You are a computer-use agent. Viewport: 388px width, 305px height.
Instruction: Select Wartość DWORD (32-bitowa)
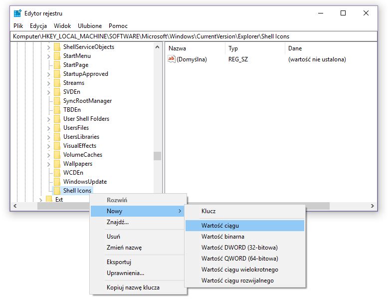245,248
